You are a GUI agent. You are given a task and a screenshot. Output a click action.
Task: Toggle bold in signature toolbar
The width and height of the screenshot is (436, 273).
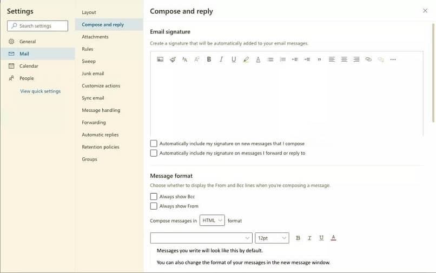click(x=209, y=59)
